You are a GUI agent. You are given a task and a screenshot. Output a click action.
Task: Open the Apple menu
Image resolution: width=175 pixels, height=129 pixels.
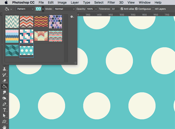click(6, 2)
